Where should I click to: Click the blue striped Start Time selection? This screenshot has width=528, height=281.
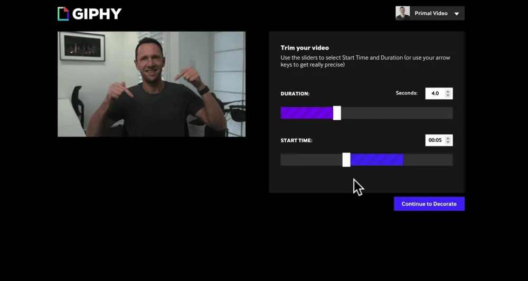(377, 160)
